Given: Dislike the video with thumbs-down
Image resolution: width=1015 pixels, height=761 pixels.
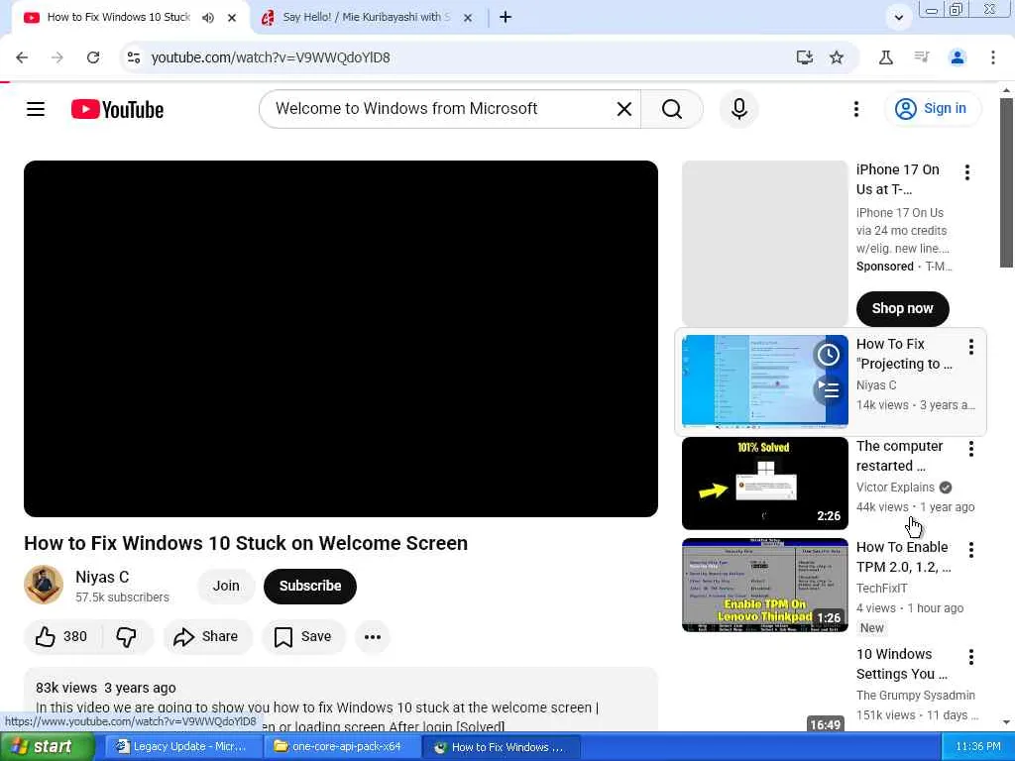Looking at the screenshot, I should [x=126, y=637].
